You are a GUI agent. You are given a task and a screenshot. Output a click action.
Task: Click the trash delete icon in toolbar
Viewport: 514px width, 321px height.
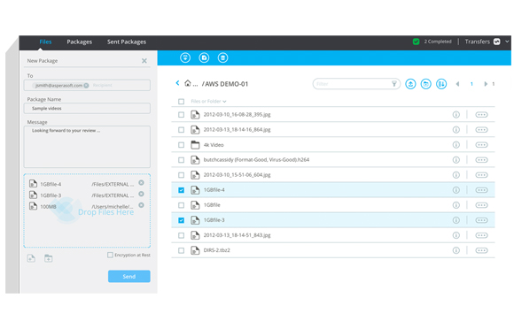coord(223,57)
